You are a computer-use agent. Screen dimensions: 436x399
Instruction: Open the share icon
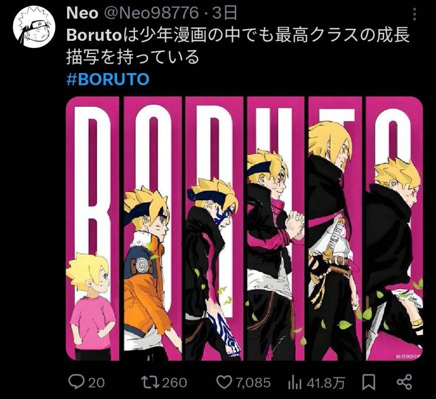click(405, 382)
